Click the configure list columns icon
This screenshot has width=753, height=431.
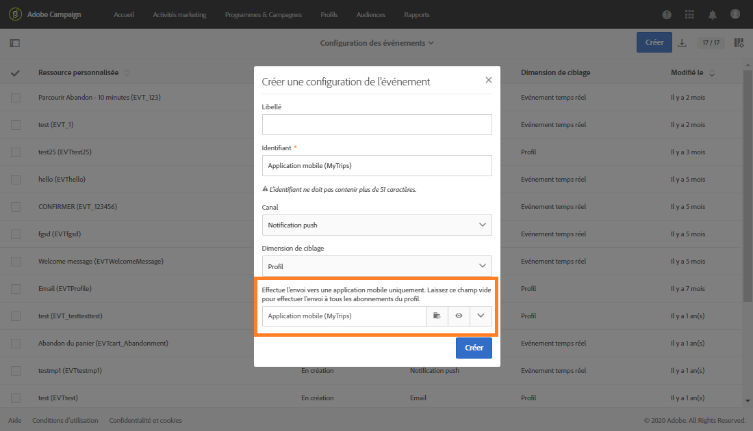[739, 43]
